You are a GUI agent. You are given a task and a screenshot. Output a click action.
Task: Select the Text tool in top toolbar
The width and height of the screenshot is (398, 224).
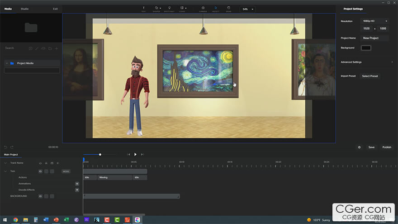click(143, 9)
